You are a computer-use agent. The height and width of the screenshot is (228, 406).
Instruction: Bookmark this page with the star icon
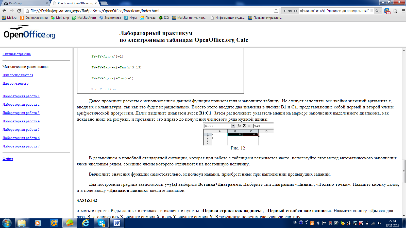(x=276, y=11)
